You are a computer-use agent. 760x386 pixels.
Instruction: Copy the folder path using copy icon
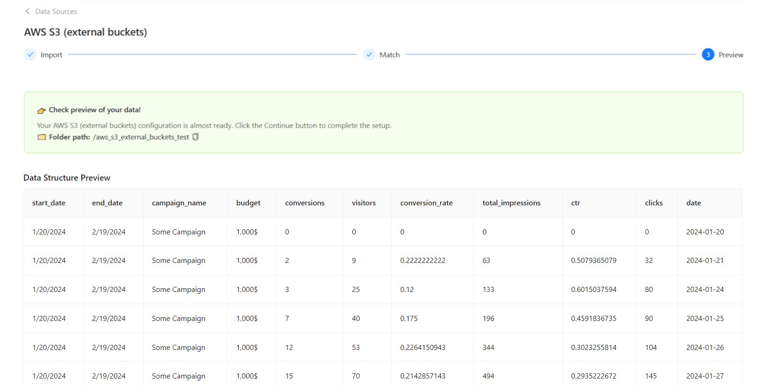pyautogui.click(x=195, y=137)
